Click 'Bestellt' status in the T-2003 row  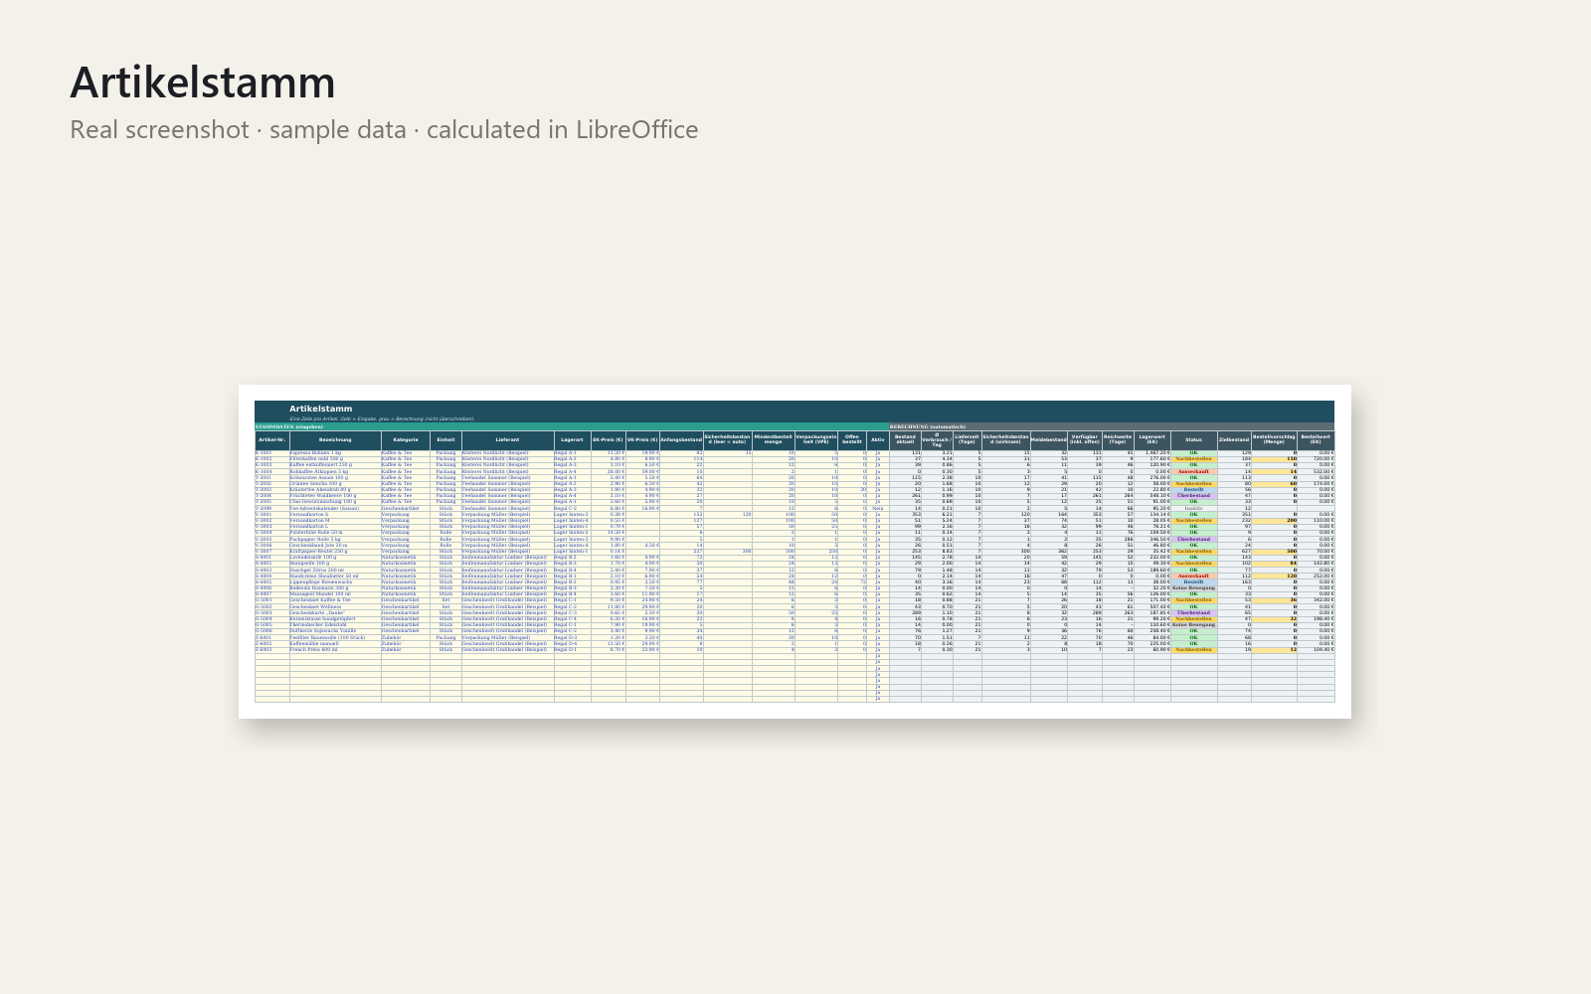coord(1193,490)
